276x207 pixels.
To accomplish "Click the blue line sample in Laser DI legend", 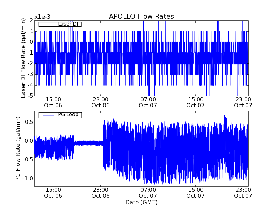I will click(x=48, y=24).
